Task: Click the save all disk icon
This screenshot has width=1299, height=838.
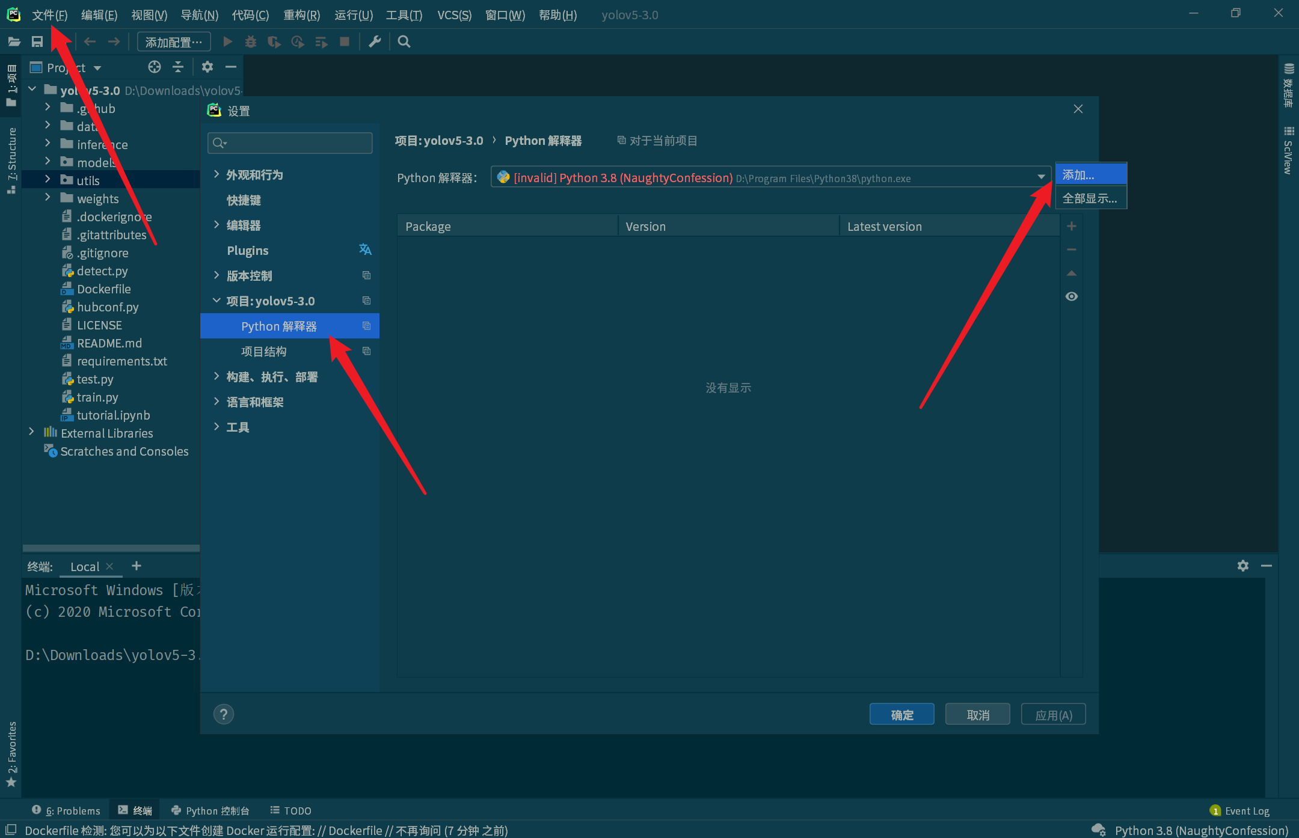Action: click(x=37, y=41)
